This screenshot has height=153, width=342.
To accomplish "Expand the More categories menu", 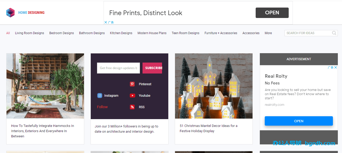I will [268, 33].
